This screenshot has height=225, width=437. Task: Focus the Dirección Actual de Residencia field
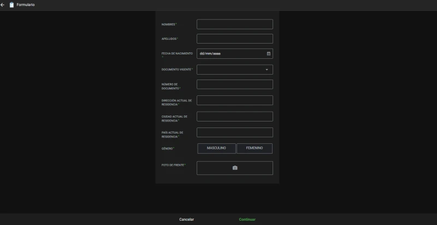point(235,100)
